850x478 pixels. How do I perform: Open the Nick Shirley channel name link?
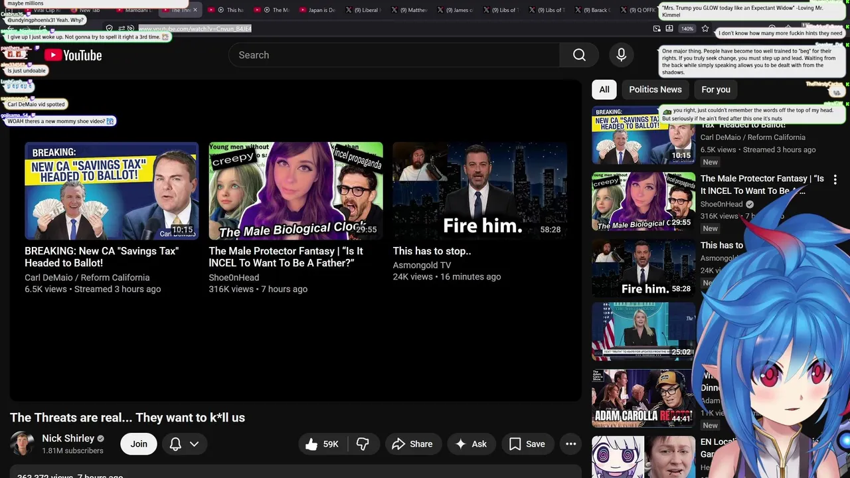(68, 438)
